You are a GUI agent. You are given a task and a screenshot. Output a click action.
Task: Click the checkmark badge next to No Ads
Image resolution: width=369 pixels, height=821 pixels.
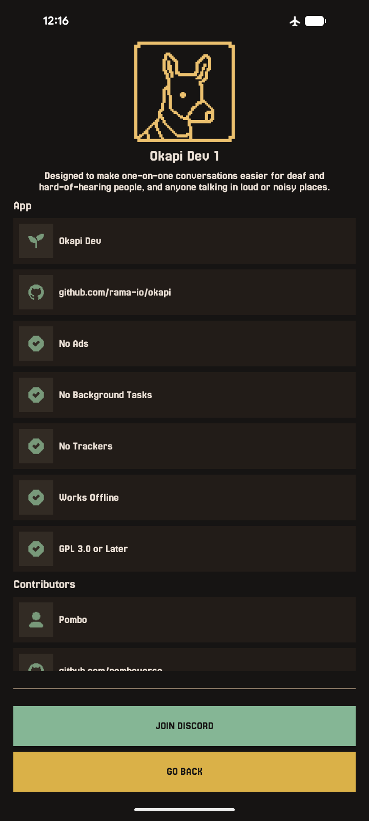(x=36, y=343)
